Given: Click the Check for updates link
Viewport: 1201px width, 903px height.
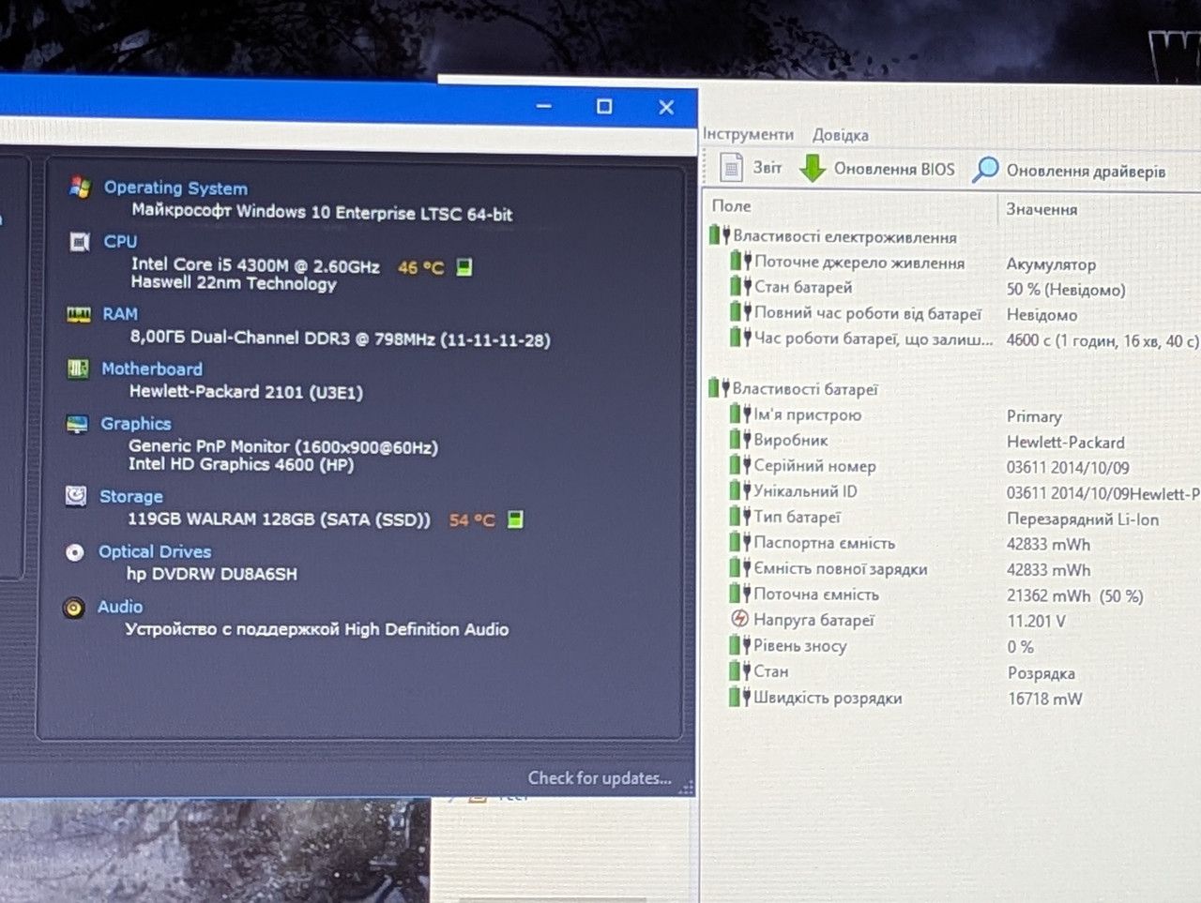Looking at the screenshot, I should (x=600, y=777).
